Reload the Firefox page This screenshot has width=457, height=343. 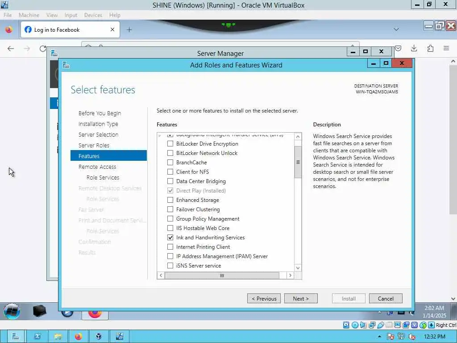click(43, 48)
